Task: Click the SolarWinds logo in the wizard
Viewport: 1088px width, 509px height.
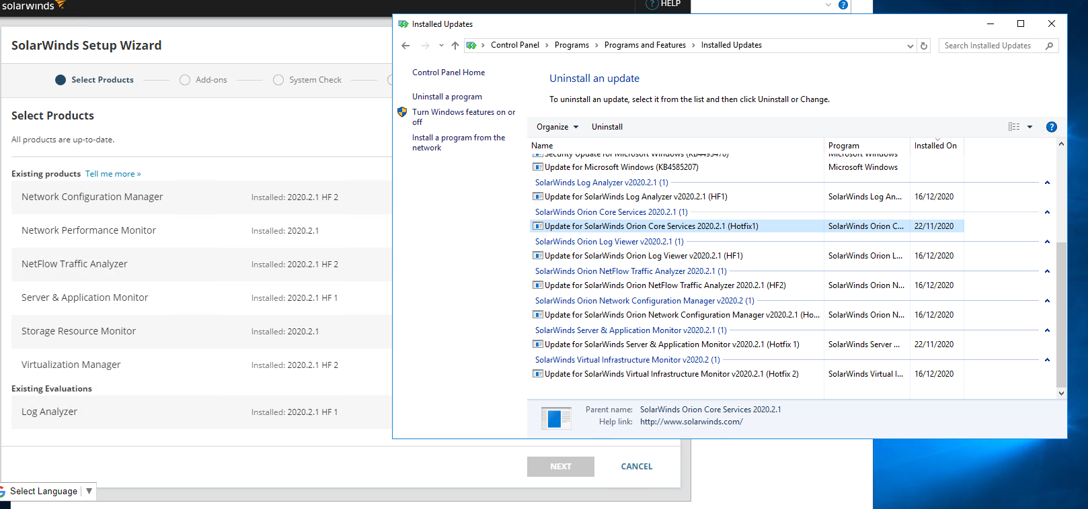Action: click(x=34, y=5)
